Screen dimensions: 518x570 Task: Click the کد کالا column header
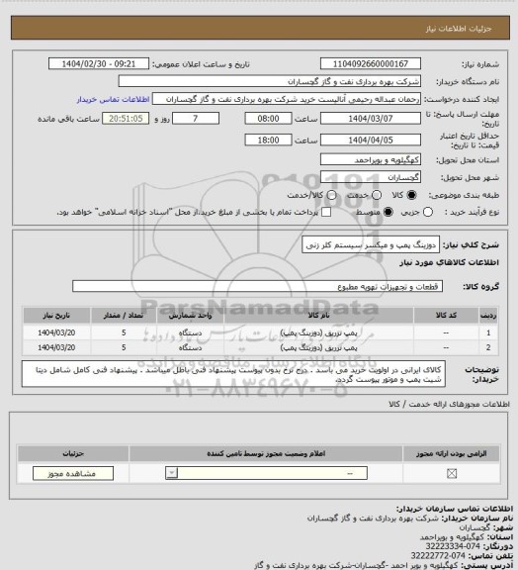coord(446,316)
